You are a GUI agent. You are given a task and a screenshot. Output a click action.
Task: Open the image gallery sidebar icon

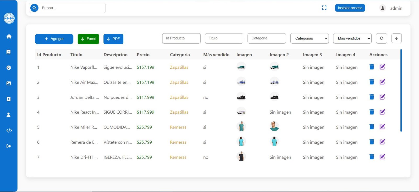click(x=9, y=83)
